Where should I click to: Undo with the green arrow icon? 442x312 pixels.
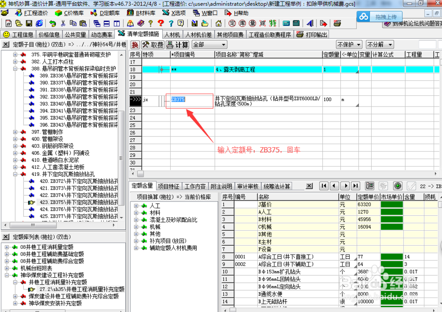click(x=53, y=23)
